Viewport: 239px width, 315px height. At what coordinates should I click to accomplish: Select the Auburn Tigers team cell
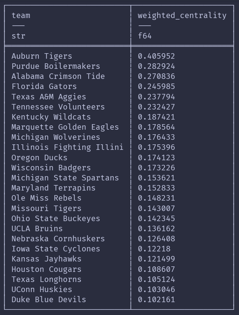click(x=42, y=56)
